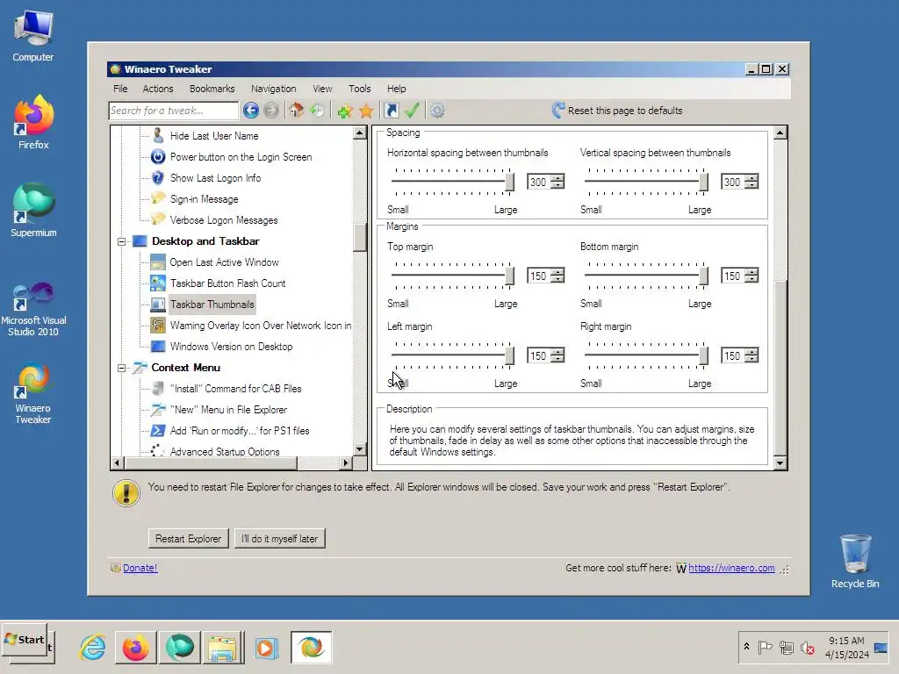899x674 pixels.
Task: Decrease the vertical spacing spinner value
Action: [752, 185]
